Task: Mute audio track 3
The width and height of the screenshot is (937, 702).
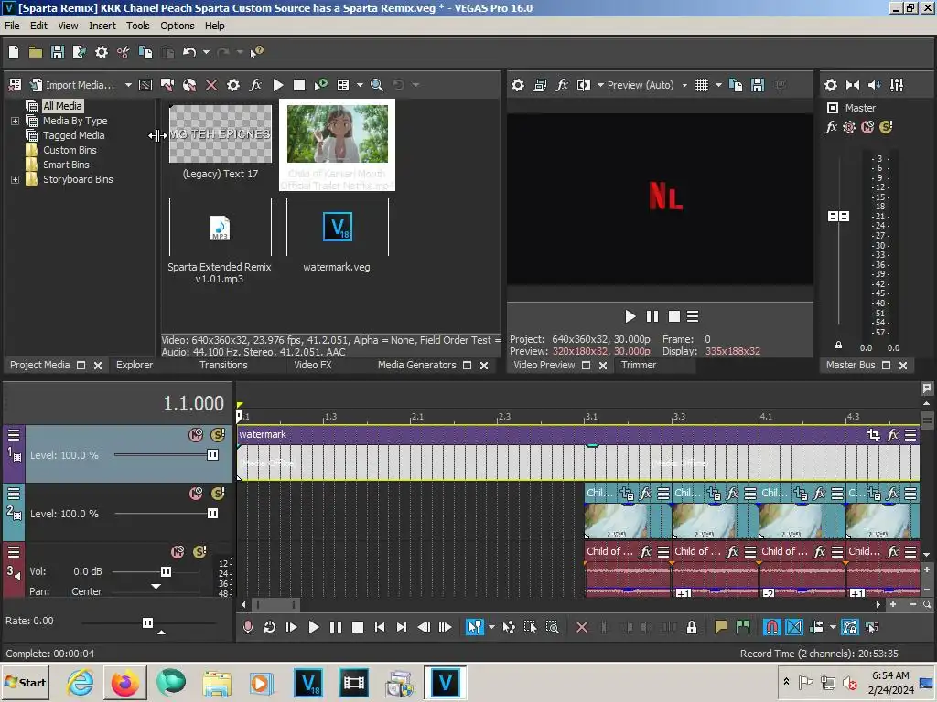Action: [x=178, y=552]
